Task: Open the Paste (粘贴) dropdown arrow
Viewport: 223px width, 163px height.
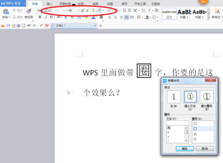Action: point(9,17)
